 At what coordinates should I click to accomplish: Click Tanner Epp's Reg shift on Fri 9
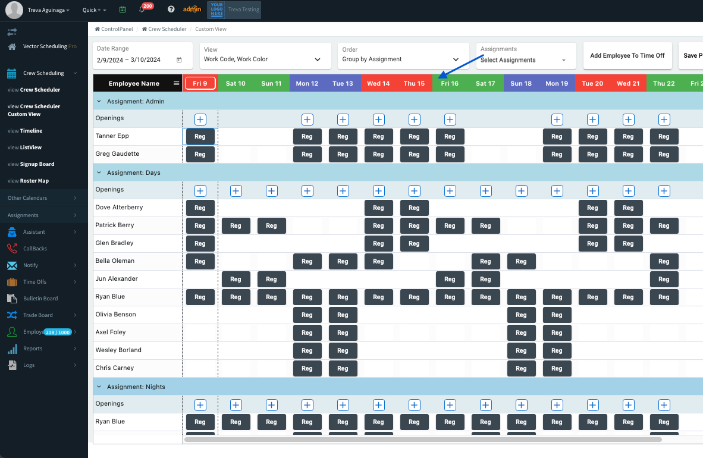click(200, 137)
